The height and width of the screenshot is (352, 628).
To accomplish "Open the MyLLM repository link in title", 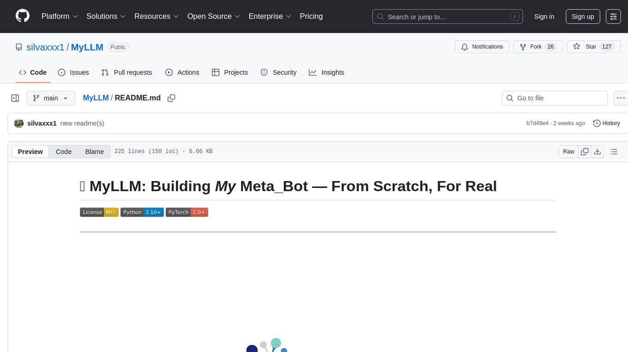I will (x=87, y=47).
